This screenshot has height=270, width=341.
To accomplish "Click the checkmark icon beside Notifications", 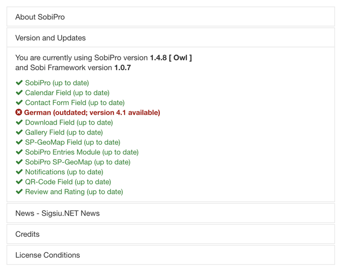I will pyautogui.click(x=19, y=172).
